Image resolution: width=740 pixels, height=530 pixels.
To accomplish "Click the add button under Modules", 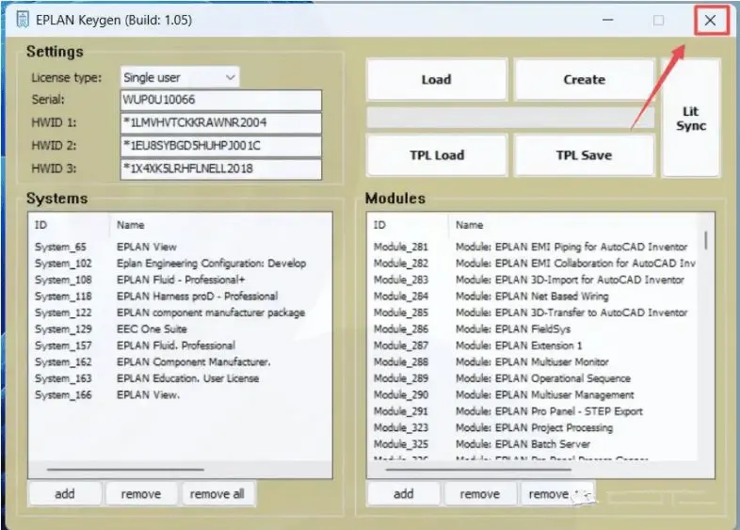I will pyautogui.click(x=404, y=493).
